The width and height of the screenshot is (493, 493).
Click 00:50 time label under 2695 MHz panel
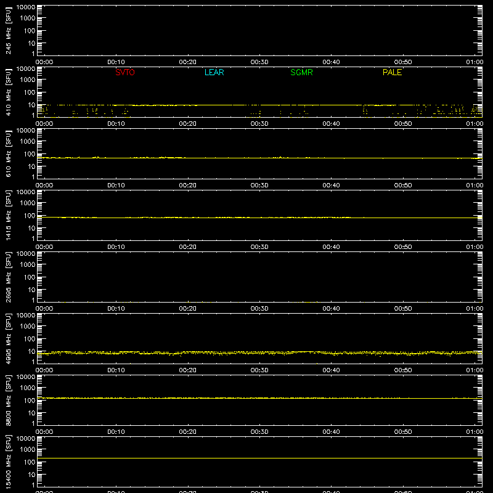403,309
